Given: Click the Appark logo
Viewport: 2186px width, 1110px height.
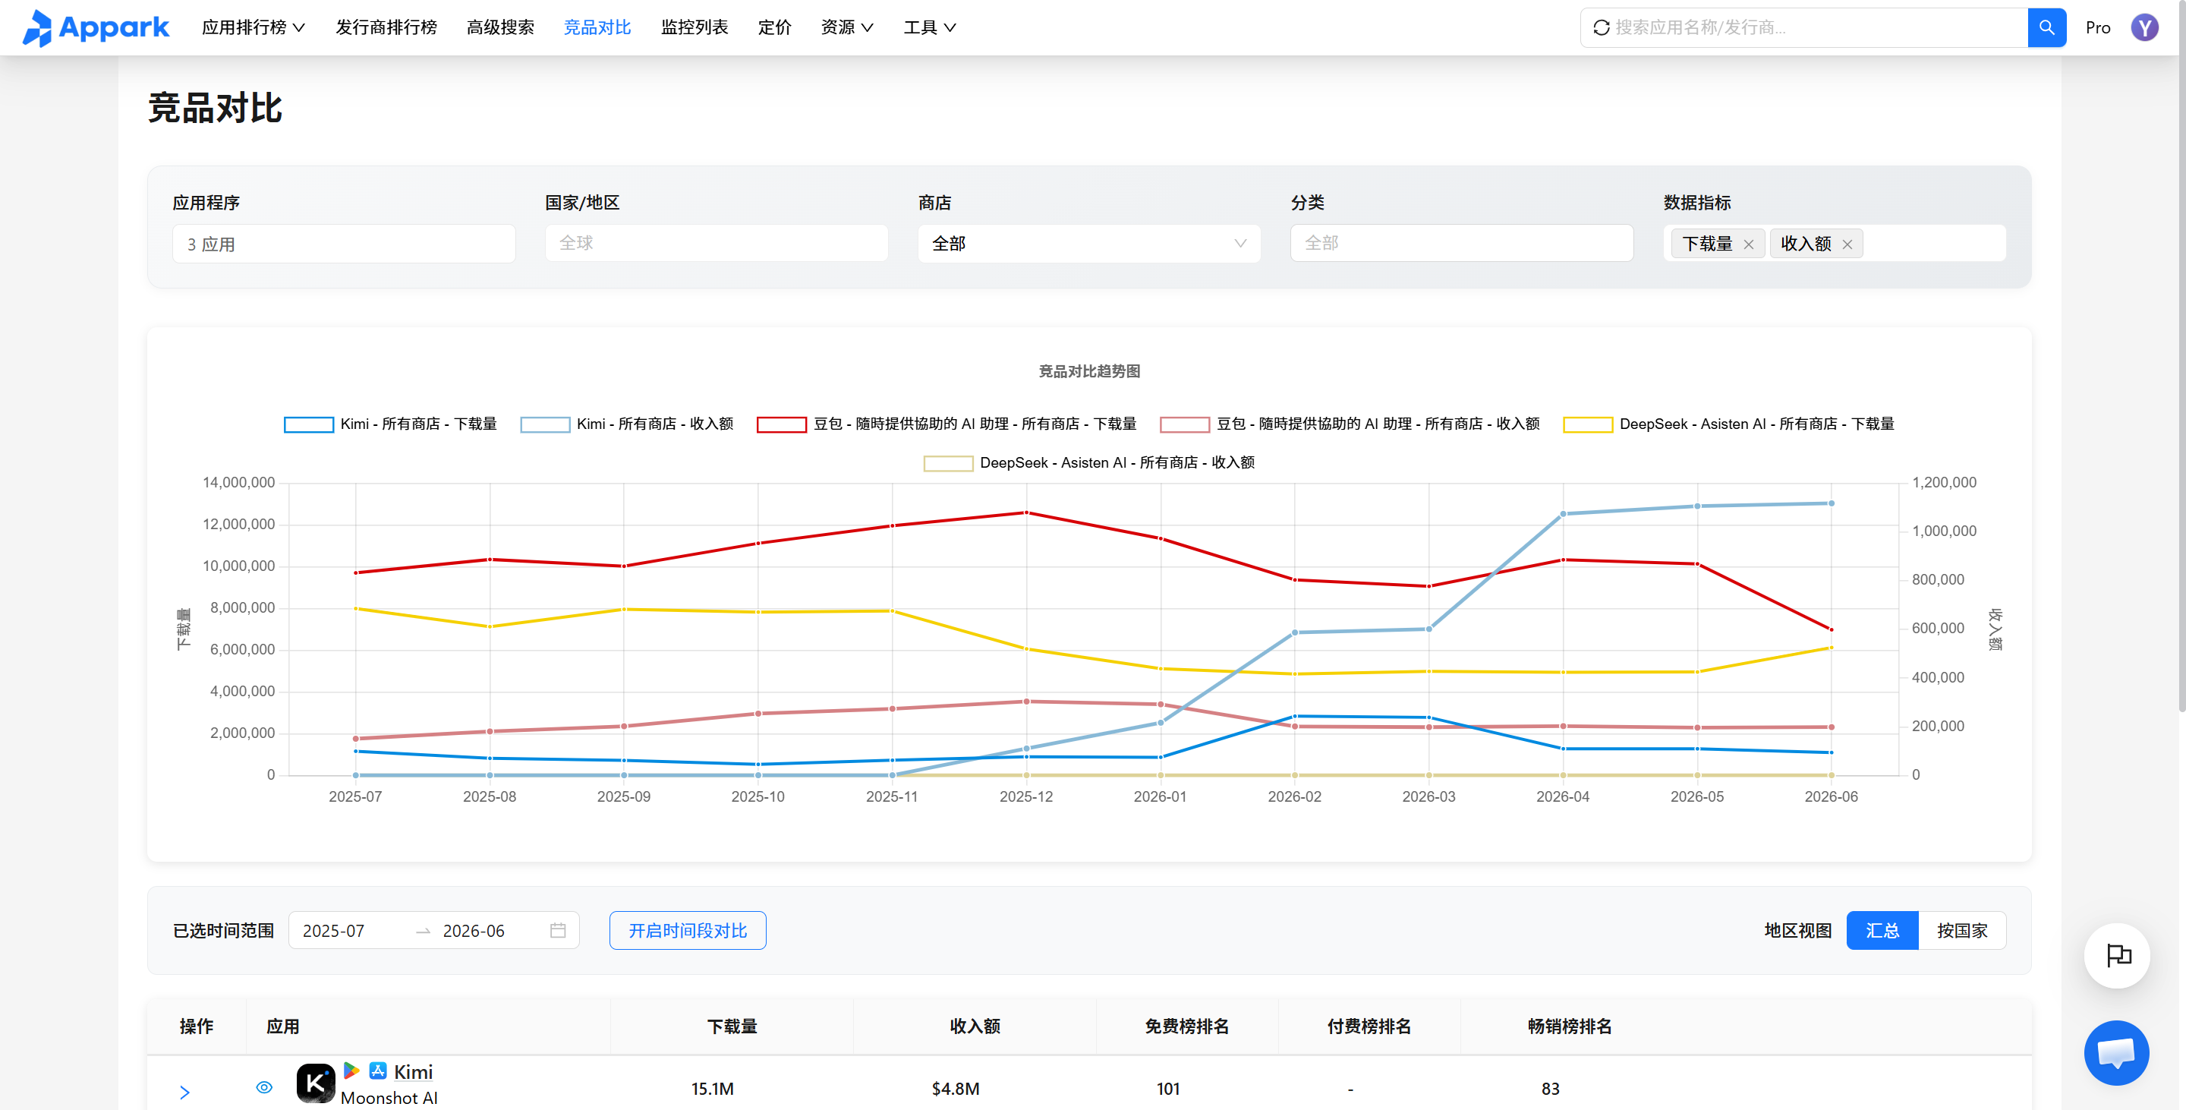Looking at the screenshot, I should (96, 27).
